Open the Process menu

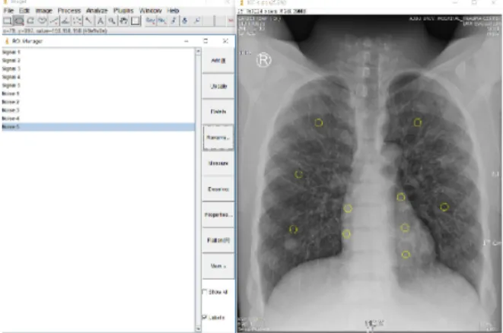(69, 11)
